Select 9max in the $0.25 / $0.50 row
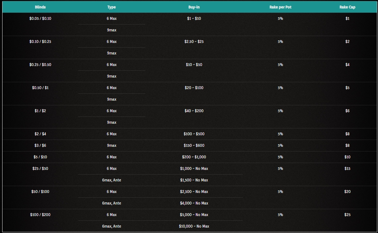 click(112, 76)
